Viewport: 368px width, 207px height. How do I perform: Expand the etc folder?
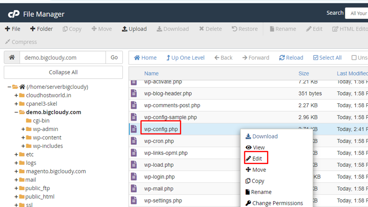[16, 155]
